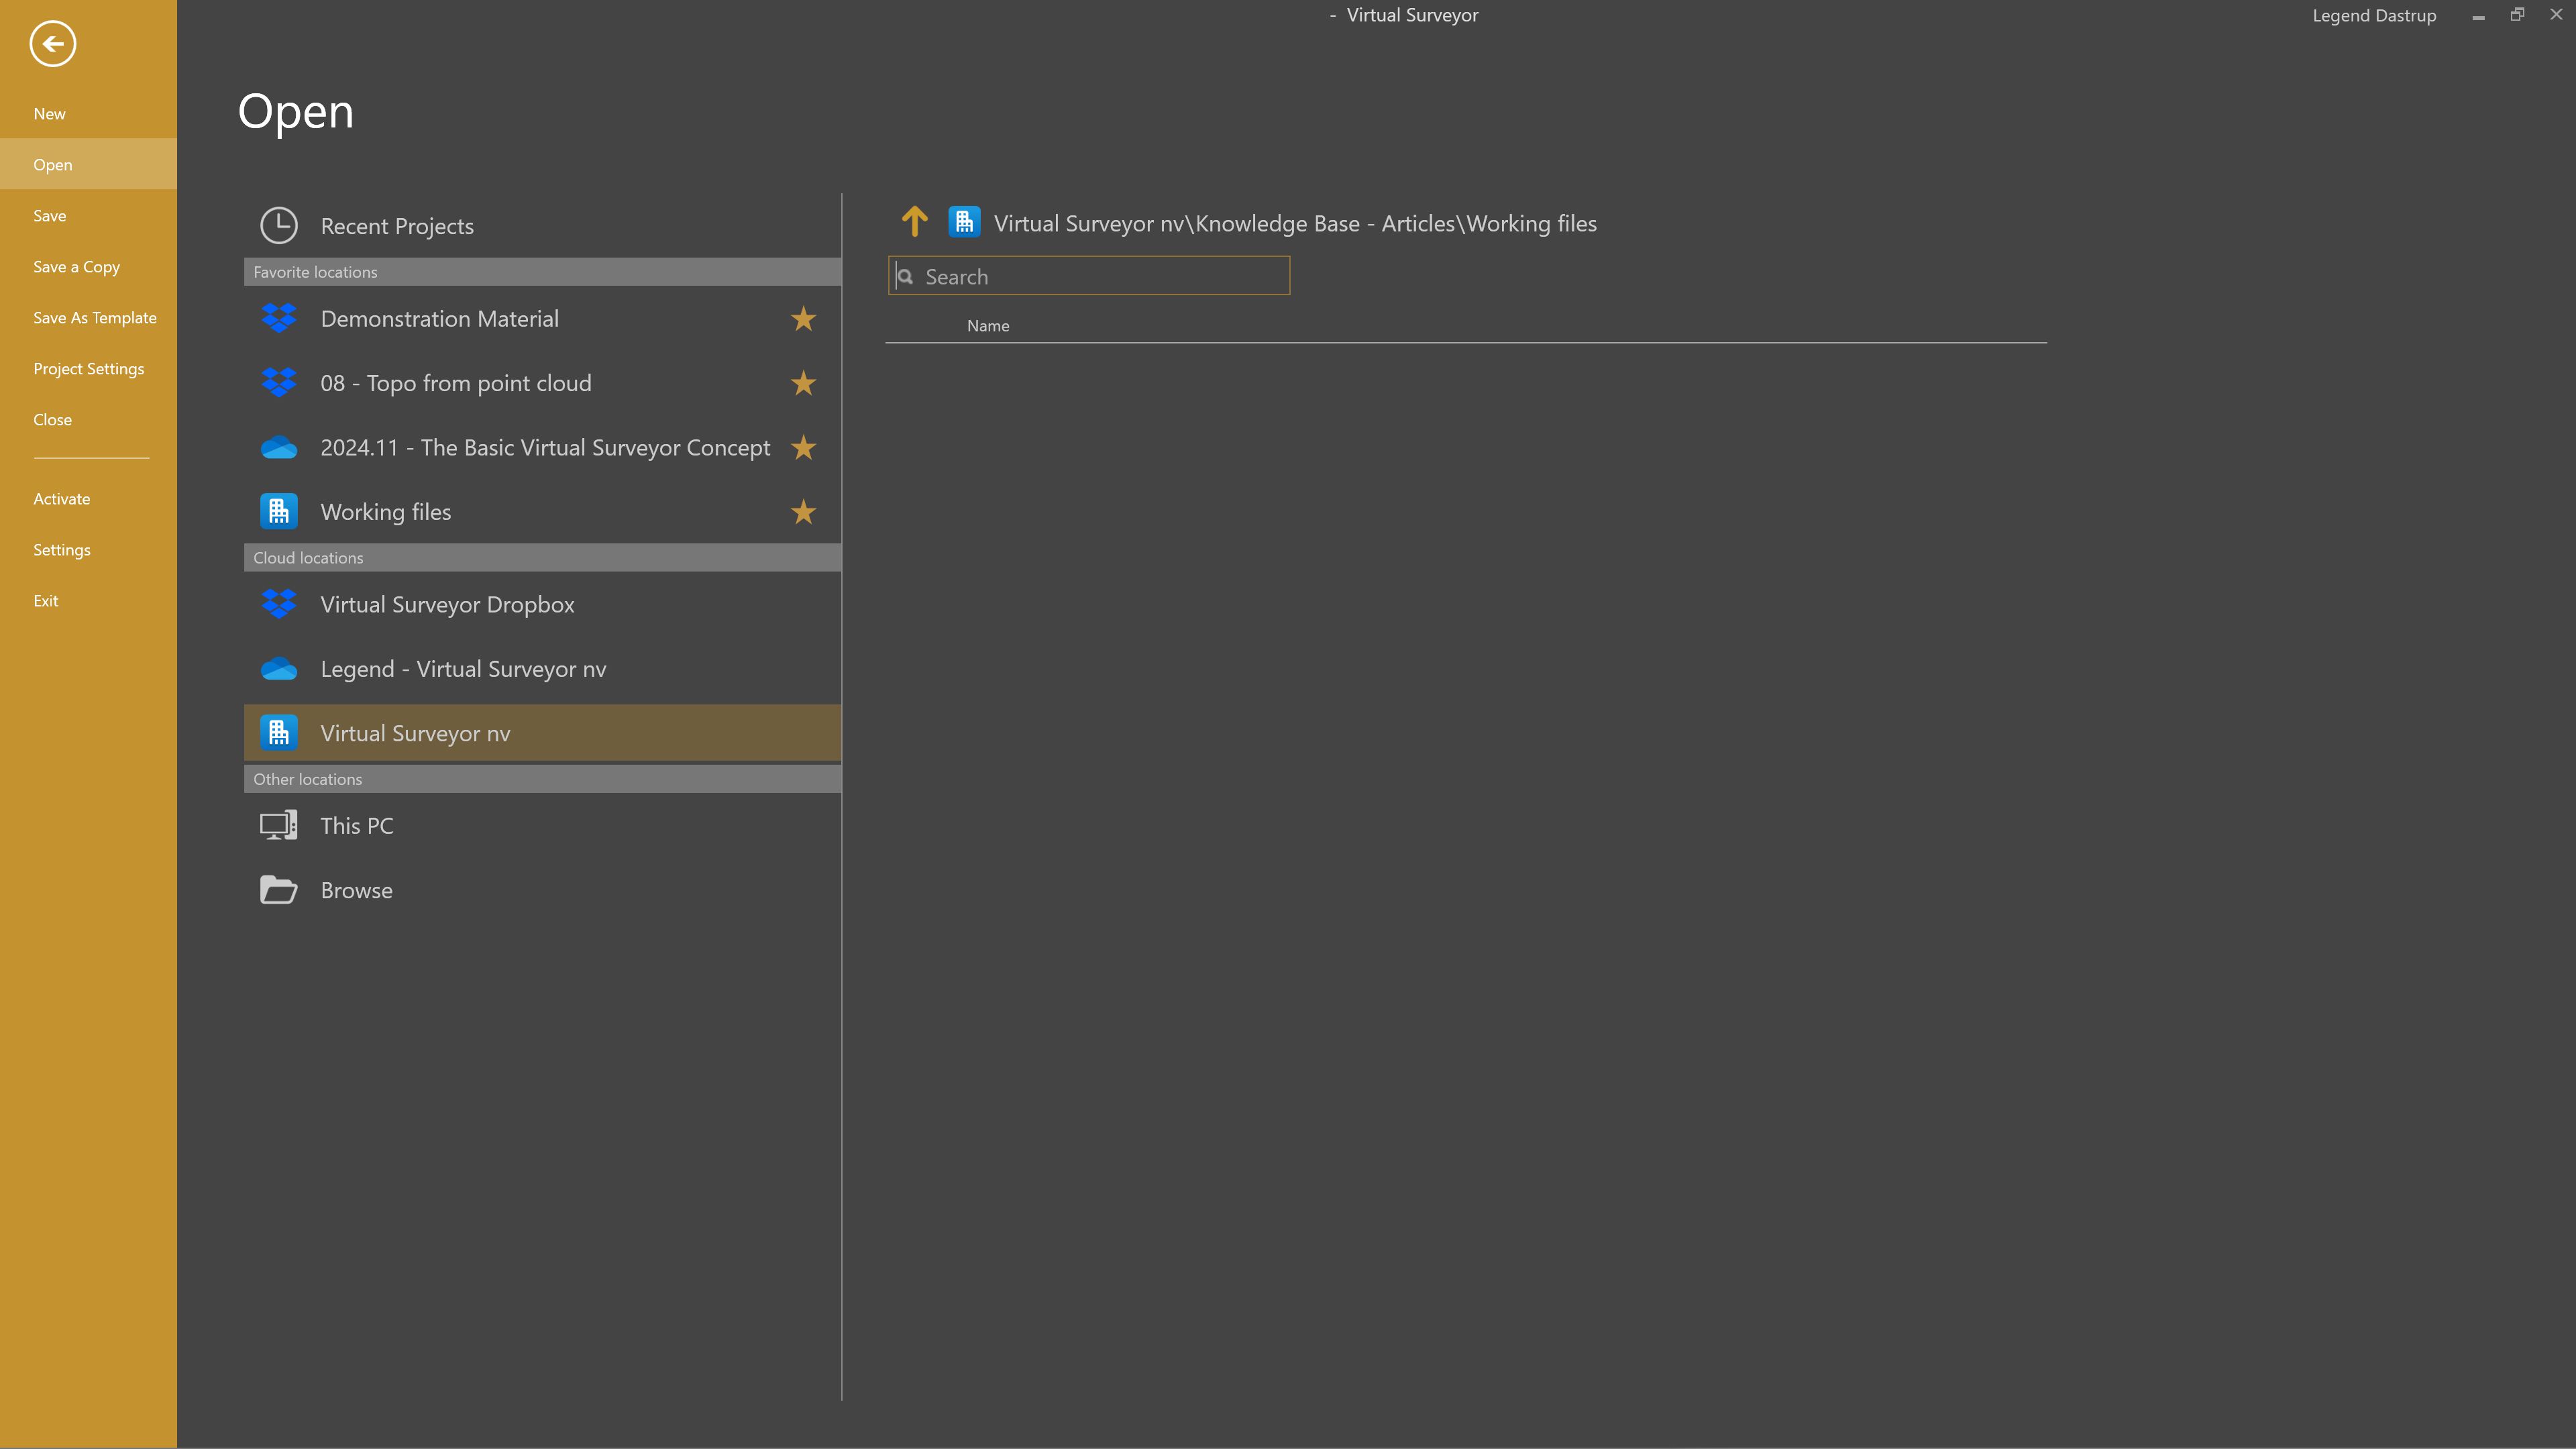Switch to the Save a Copy menu item
Viewport: 2576px width, 1449px height.
(76, 266)
